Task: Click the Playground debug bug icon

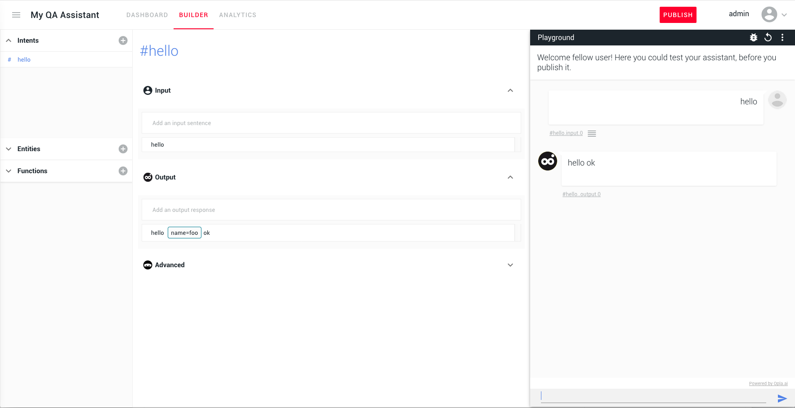Action: pos(754,37)
